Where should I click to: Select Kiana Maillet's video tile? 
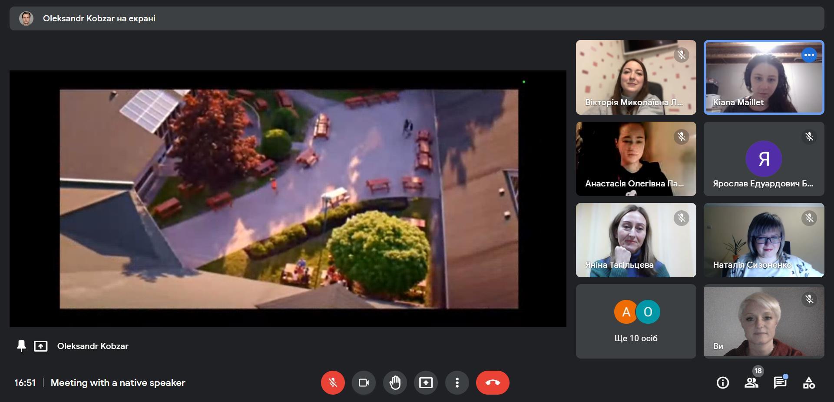coord(764,77)
